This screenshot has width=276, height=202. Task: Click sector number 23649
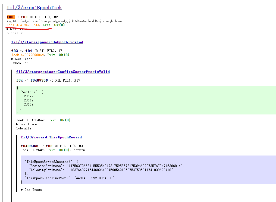(29, 100)
